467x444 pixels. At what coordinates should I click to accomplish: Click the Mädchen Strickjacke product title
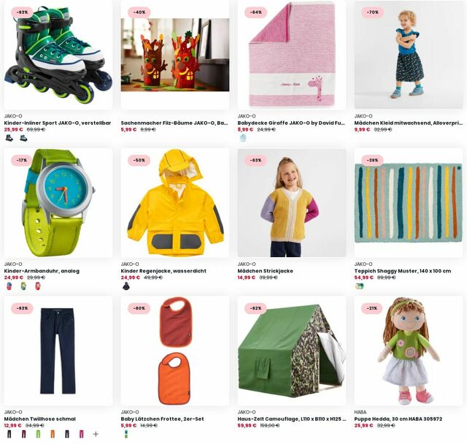click(265, 271)
